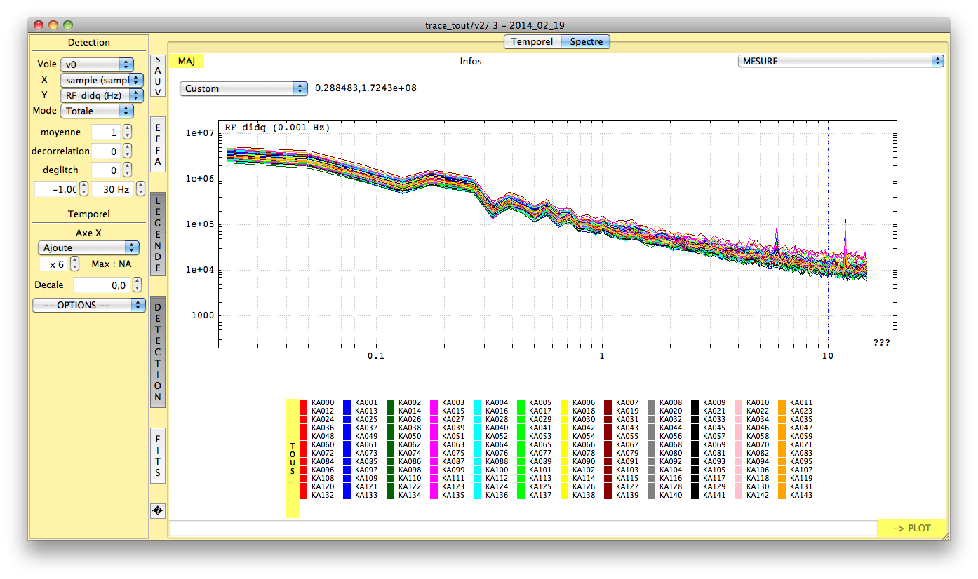
Task: Click the command text field beside PLOT
Action: 523,529
